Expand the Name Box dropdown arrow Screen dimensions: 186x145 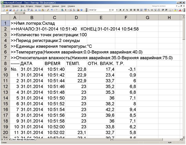[x=16, y=13]
